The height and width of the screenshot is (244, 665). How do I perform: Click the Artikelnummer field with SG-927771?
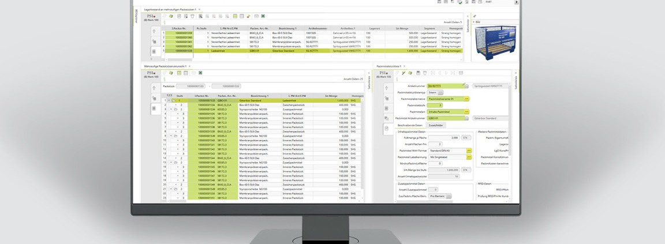pos(445,86)
